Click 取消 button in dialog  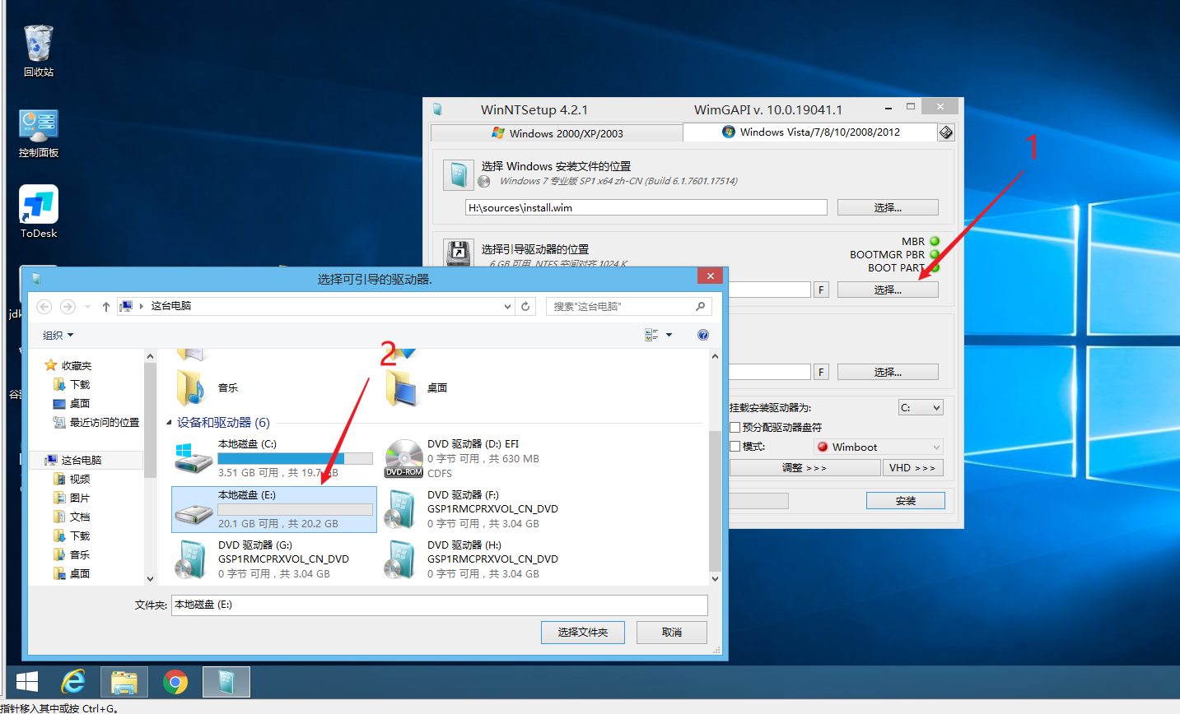[x=672, y=632]
